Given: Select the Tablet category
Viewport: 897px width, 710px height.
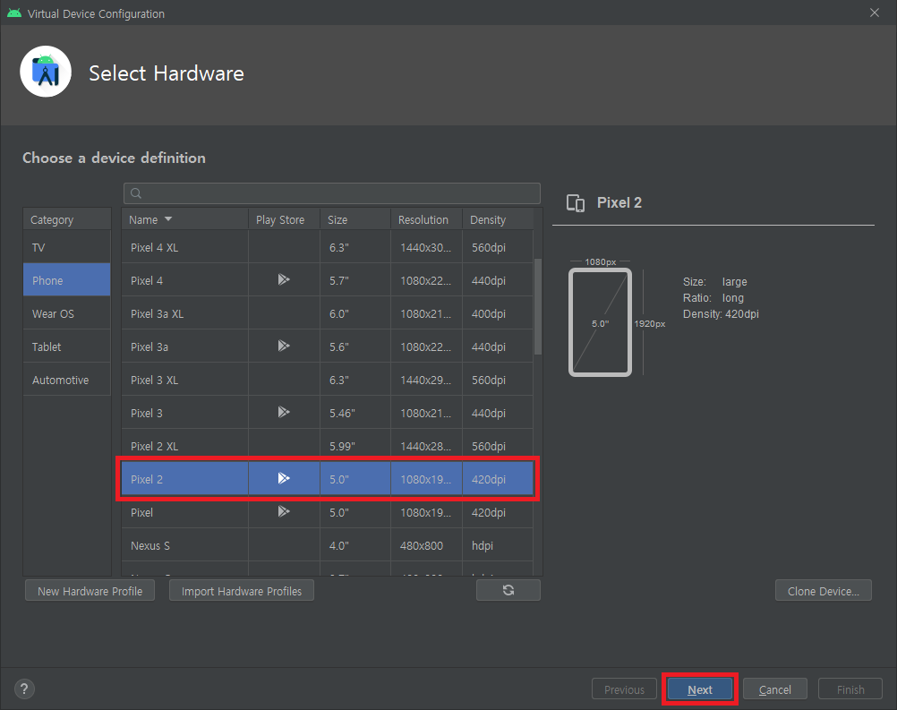Looking at the screenshot, I should [x=67, y=346].
